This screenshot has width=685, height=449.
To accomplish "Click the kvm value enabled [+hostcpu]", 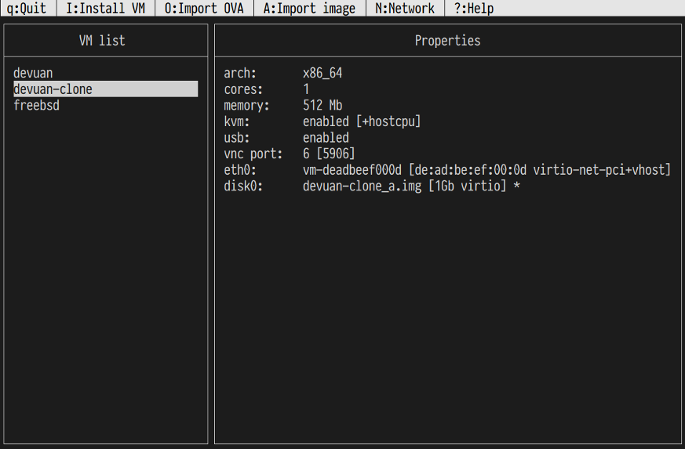I will (x=362, y=121).
